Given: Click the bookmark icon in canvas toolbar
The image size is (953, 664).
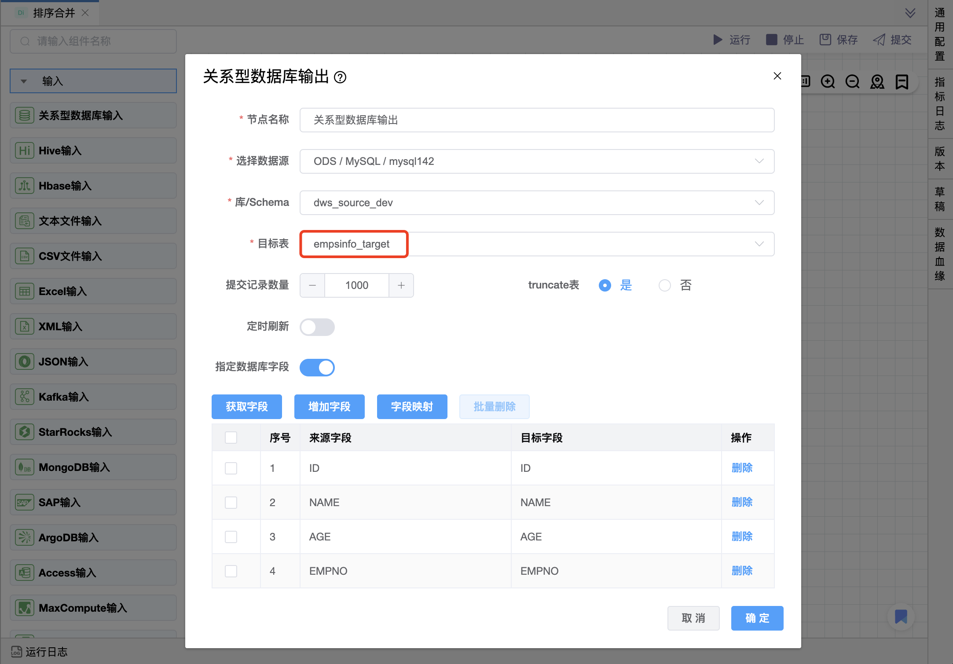Looking at the screenshot, I should 902,82.
